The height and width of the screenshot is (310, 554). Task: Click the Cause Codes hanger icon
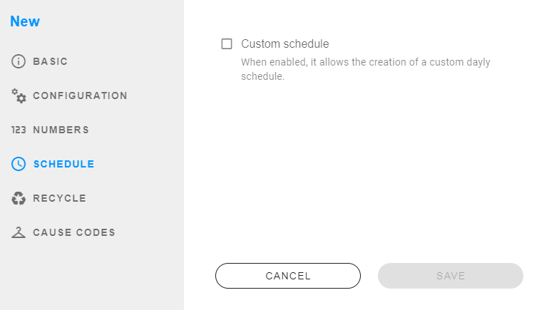pos(19,232)
